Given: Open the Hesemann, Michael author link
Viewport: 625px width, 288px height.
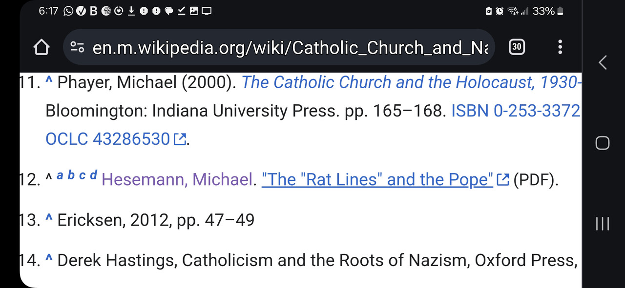Looking at the screenshot, I should [177, 180].
